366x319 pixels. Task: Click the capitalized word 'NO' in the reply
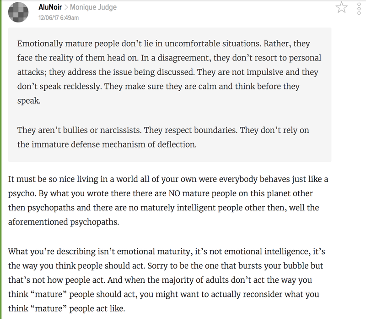pos(174,193)
